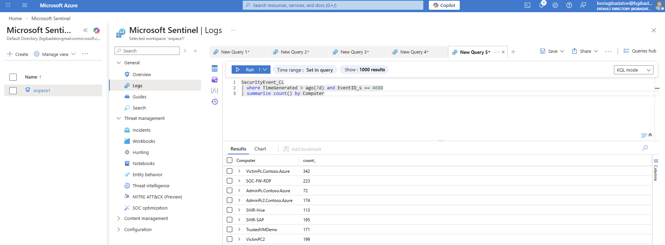The width and height of the screenshot is (665, 245).
Task: Expand the Content management section
Action: pos(119,219)
